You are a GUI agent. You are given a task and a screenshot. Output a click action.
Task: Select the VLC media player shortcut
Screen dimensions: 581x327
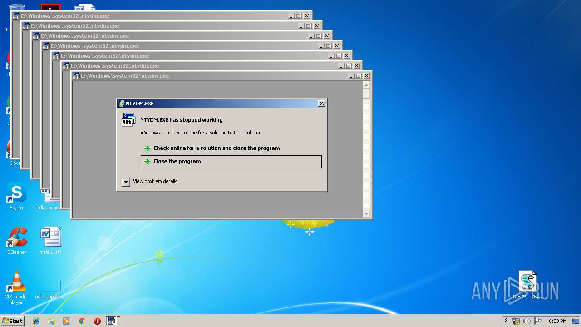click(x=16, y=288)
